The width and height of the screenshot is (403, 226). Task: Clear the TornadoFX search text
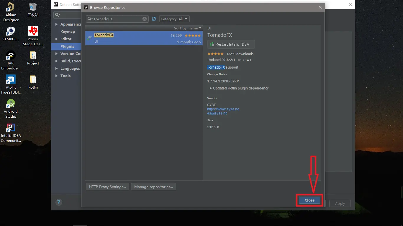[x=145, y=19]
